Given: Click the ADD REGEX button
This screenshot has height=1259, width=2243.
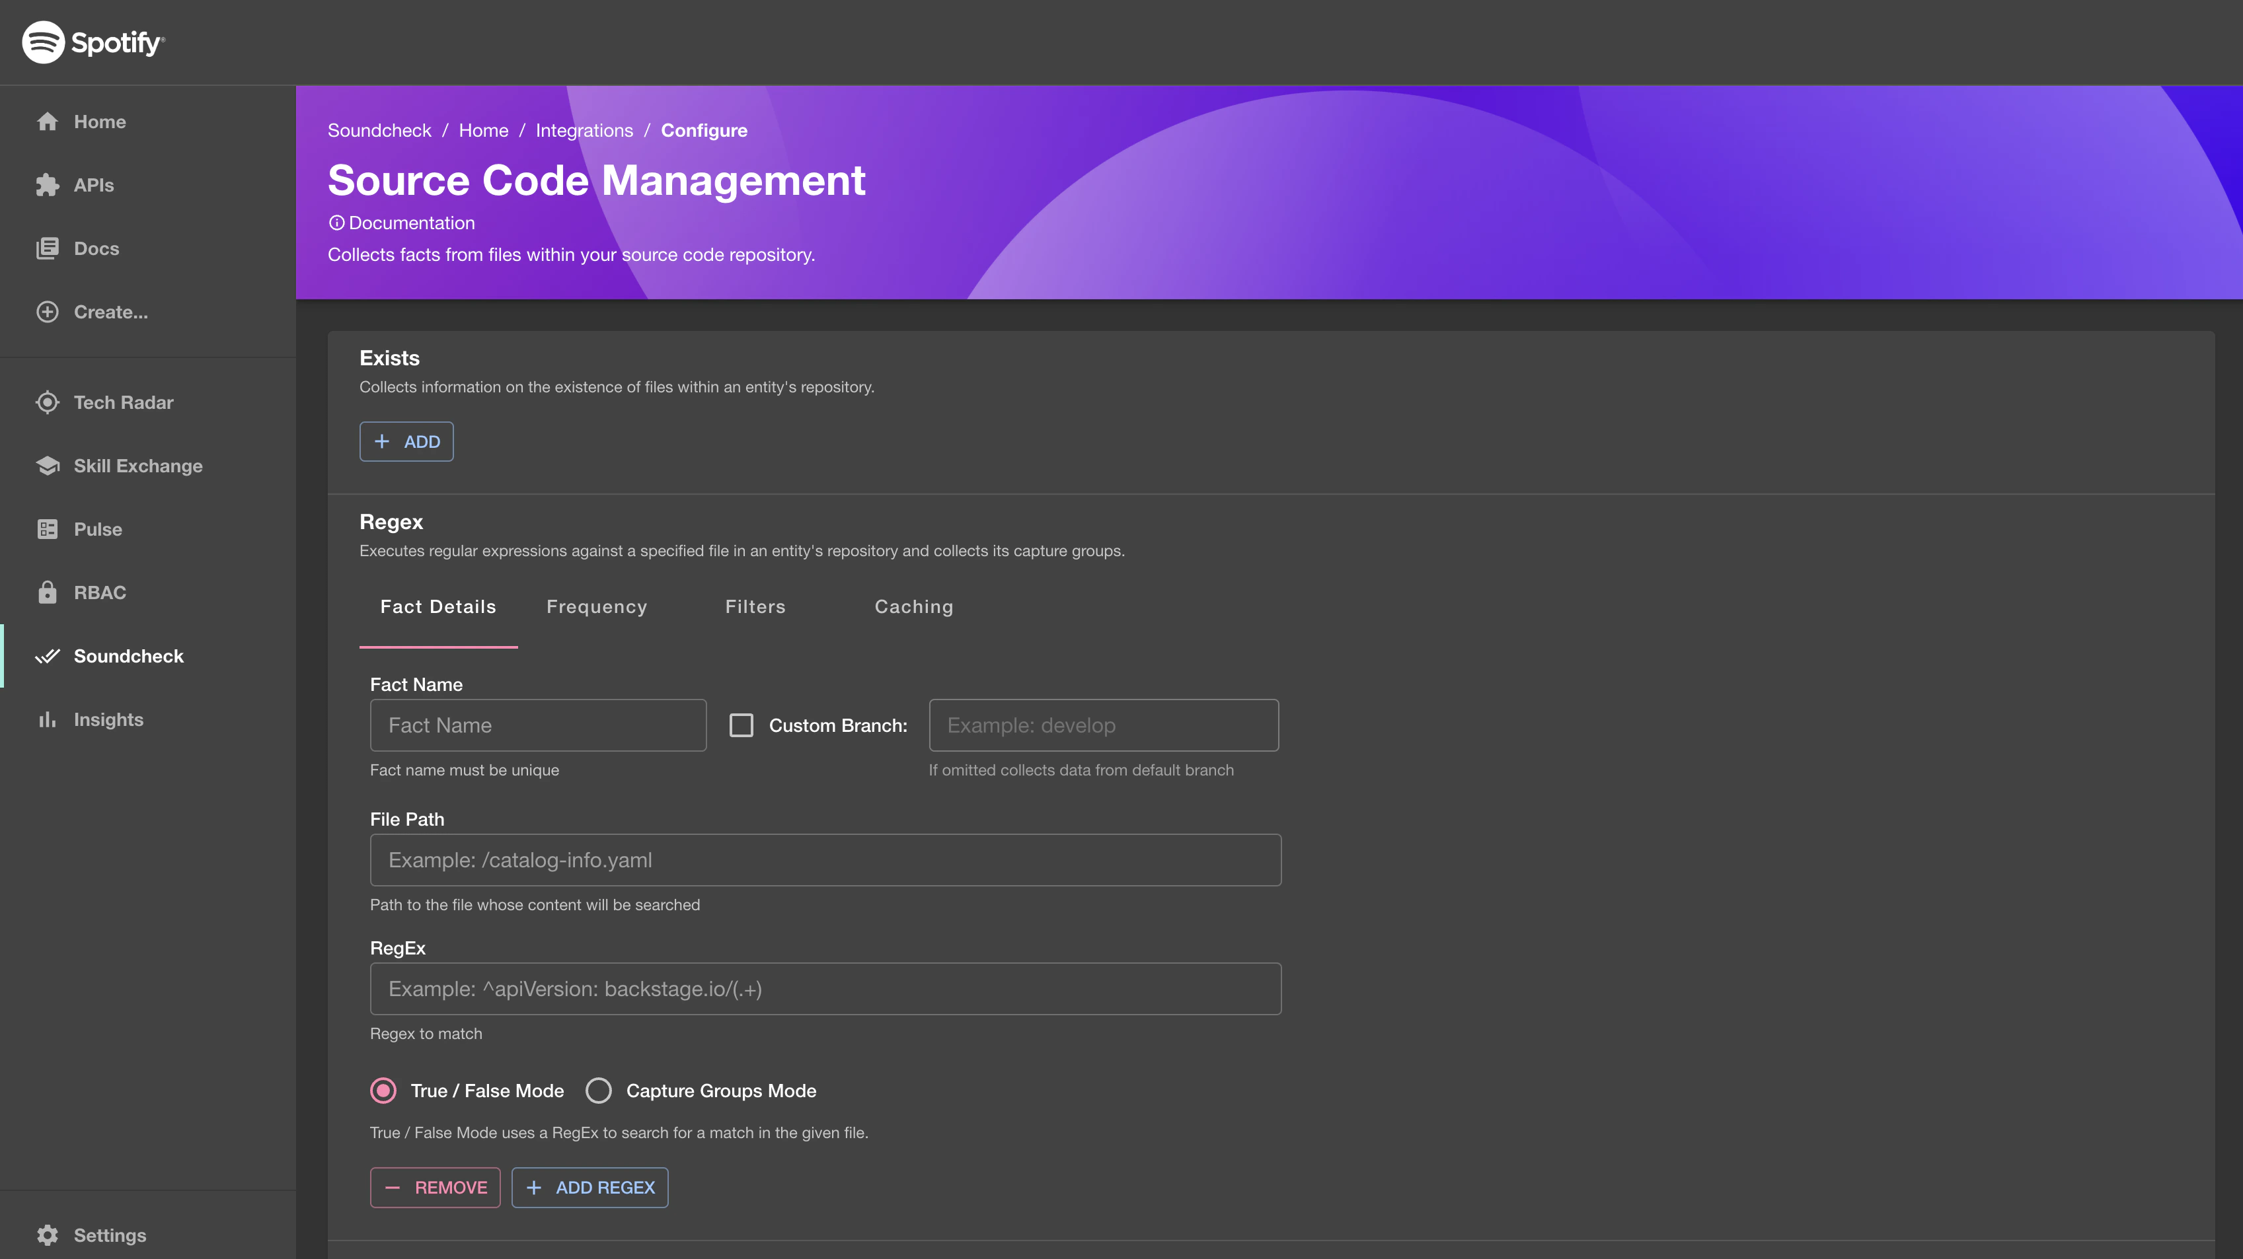Looking at the screenshot, I should point(589,1188).
